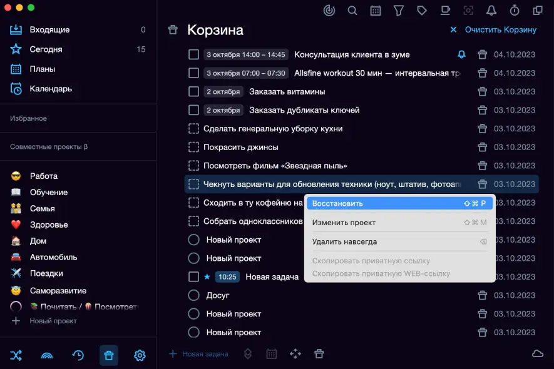The width and height of the screenshot is (554, 369).
Task: Open the focus timer radar icon
Action: [329, 11]
